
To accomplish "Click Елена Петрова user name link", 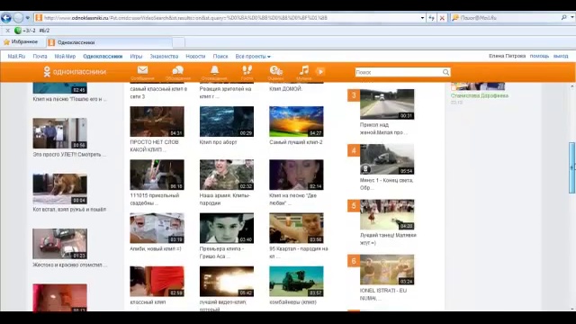I will [507, 56].
